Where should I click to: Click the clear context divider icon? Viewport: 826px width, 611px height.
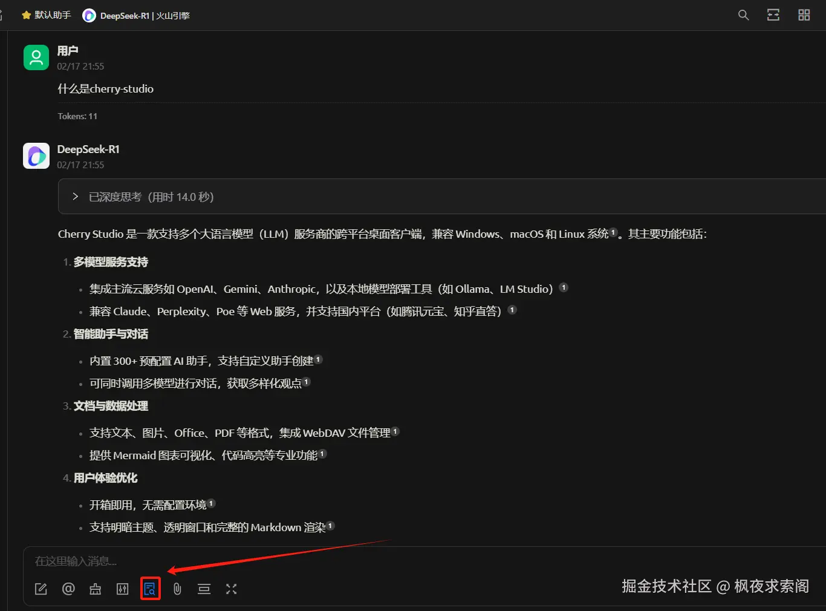coord(204,589)
